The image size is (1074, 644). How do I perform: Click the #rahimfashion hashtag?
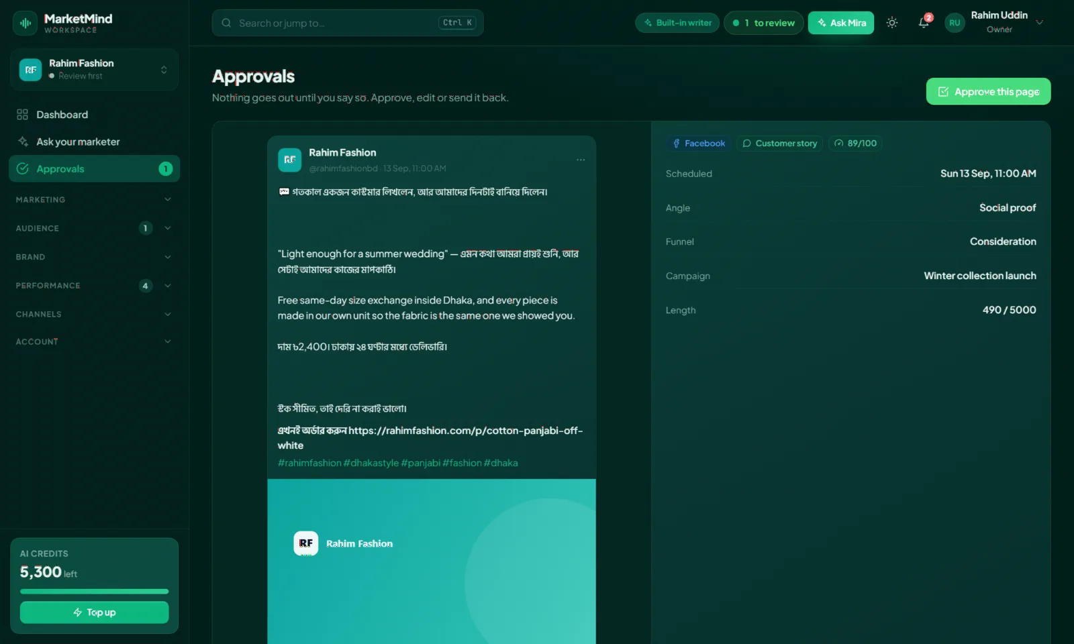coord(309,463)
